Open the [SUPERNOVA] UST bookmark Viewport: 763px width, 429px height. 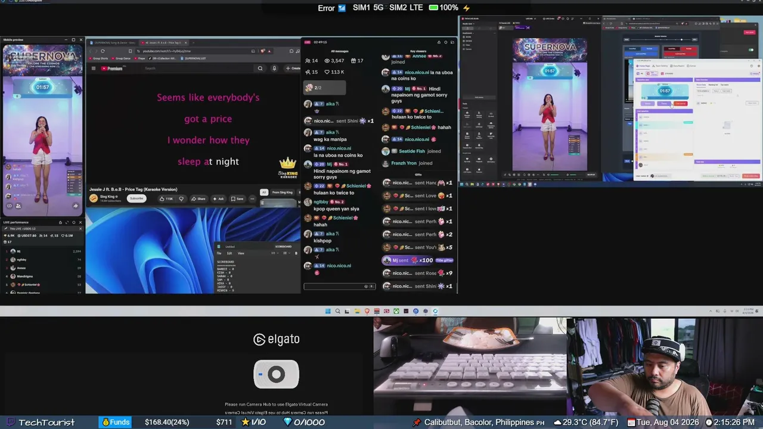pos(194,58)
